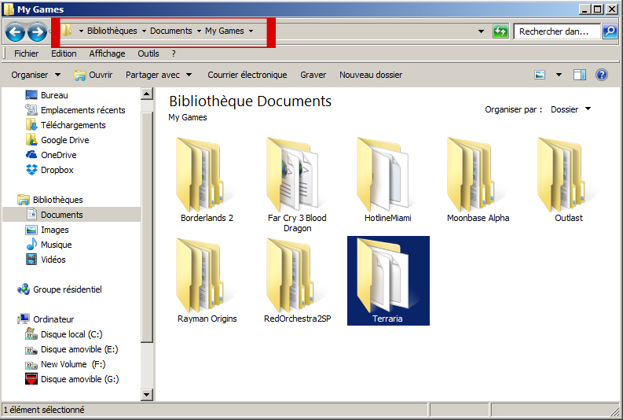The width and height of the screenshot is (623, 420).
Task: Click the address bar folder icon
Action: click(x=66, y=30)
